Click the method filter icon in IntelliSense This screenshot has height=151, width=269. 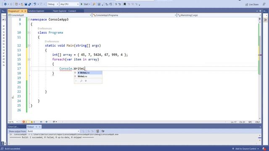(86, 81)
